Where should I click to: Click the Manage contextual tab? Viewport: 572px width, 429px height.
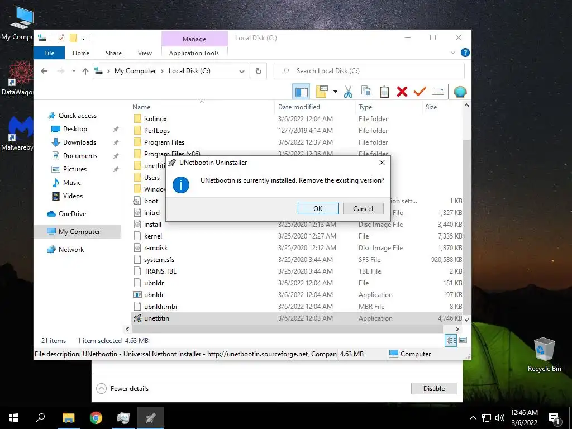[x=194, y=39]
